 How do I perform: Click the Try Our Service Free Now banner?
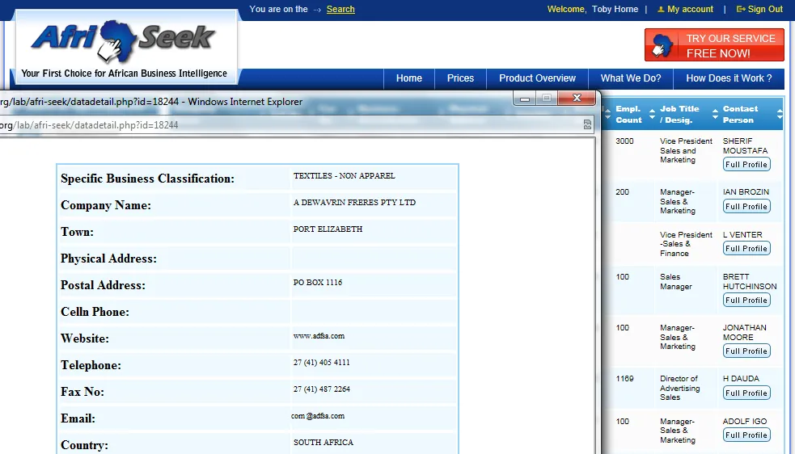click(714, 45)
